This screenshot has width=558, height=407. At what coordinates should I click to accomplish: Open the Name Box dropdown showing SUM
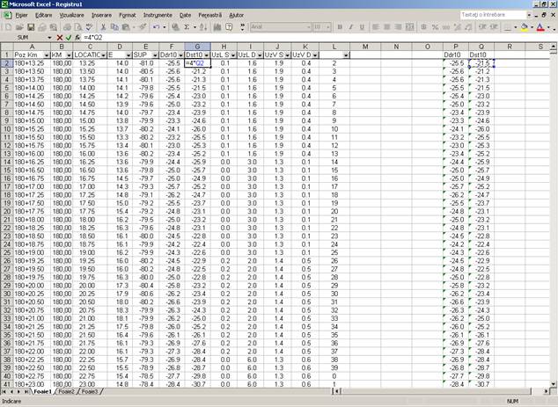point(50,38)
